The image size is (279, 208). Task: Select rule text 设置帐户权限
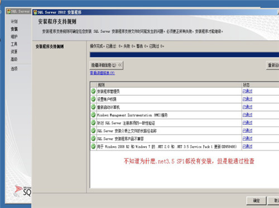107,99
